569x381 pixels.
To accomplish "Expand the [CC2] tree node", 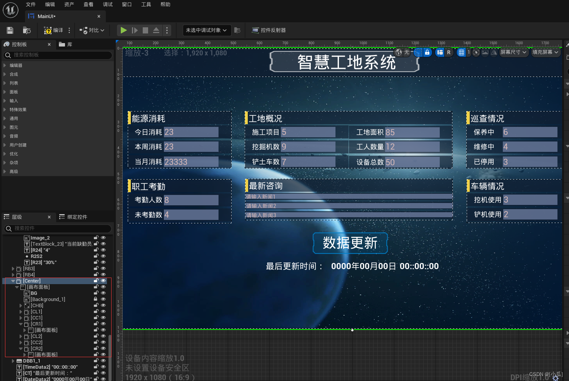I will [21, 343].
